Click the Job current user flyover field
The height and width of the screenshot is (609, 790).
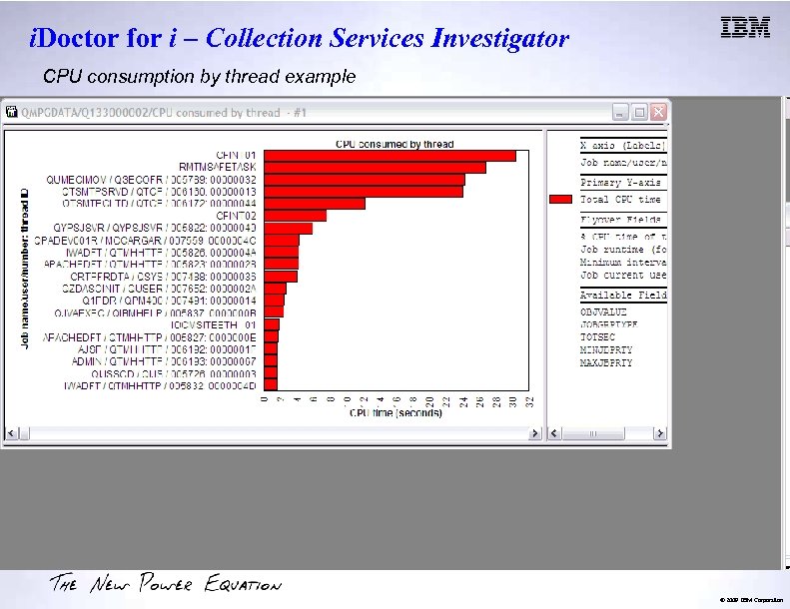click(623, 275)
